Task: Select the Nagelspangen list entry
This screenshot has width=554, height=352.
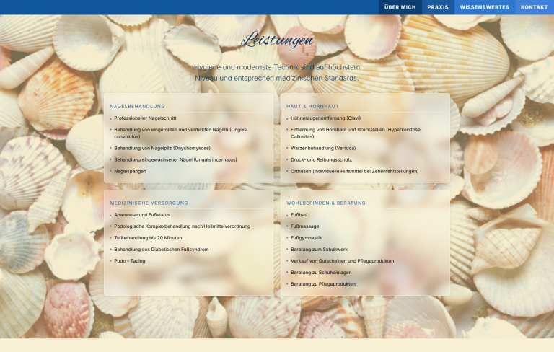Action: pos(130,171)
